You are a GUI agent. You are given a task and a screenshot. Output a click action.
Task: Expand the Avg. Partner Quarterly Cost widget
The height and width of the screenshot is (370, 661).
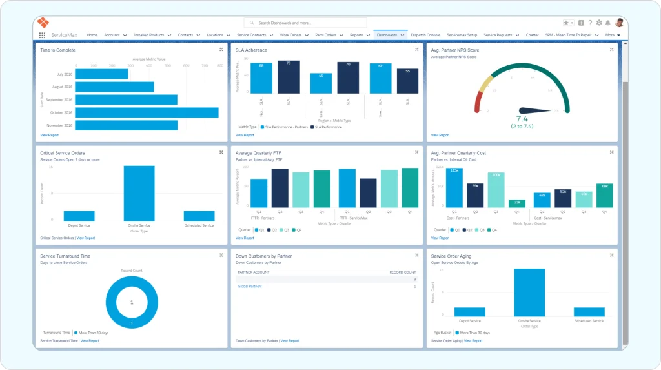coord(612,152)
